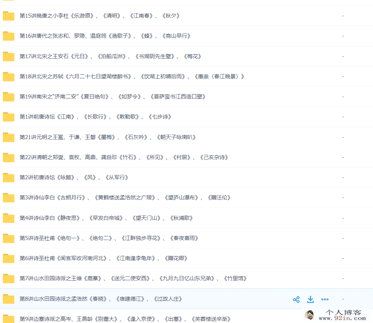Screen dimensions: 373x323
Task: Click the folder icon for 第4讲诗仙李白《静夜思》
Action: point(9,218)
